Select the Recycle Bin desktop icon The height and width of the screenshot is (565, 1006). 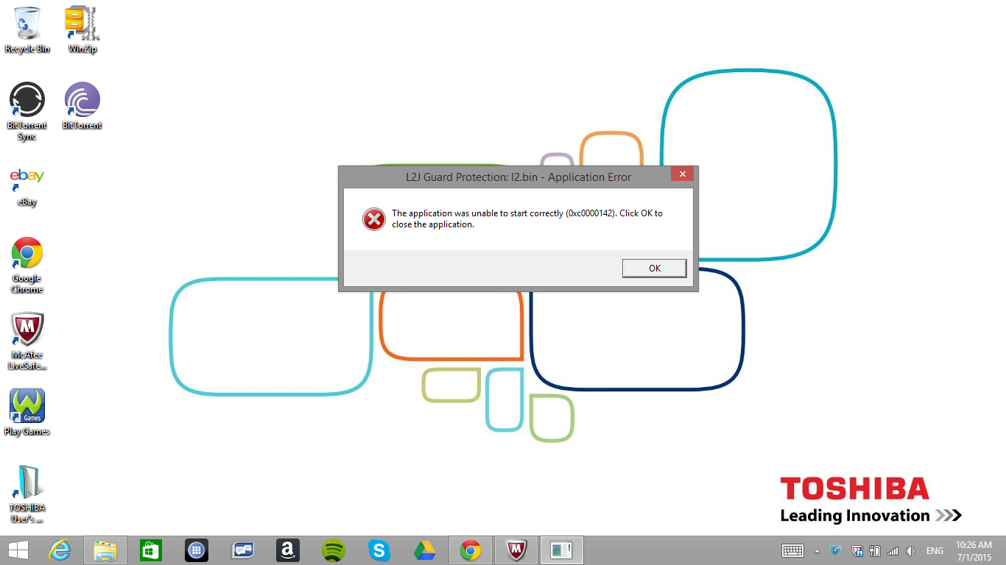[x=27, y=30]
